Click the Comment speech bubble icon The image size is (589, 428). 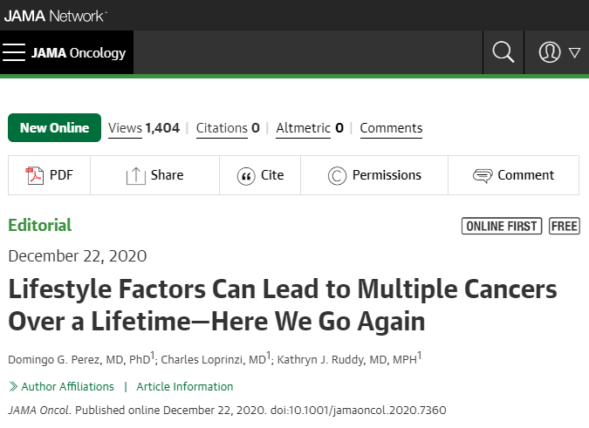[483, 175]
